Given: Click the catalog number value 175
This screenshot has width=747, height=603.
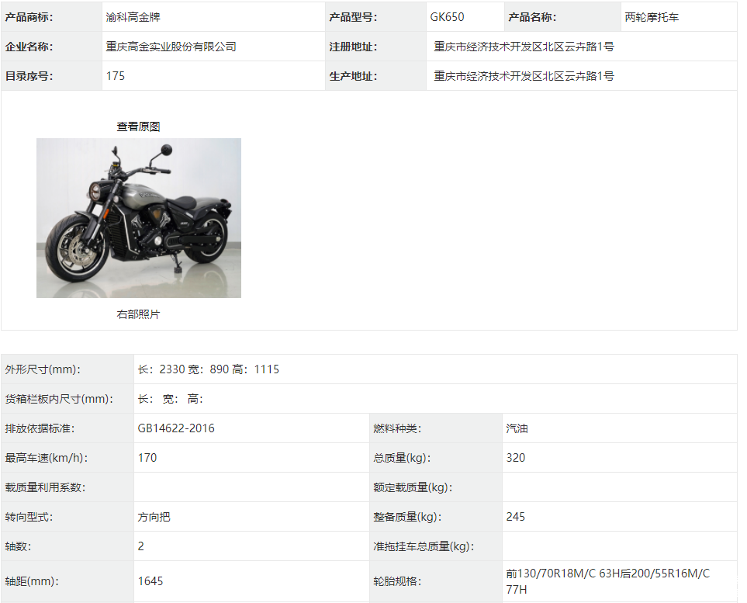Looking at the screenshot, I should point(116,76).
